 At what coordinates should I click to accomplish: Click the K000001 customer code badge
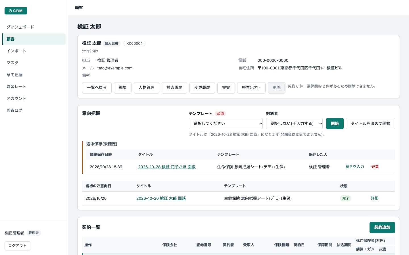tap(135, 43)
